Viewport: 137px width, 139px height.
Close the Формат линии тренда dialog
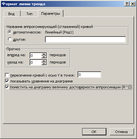tap(133, 4)
